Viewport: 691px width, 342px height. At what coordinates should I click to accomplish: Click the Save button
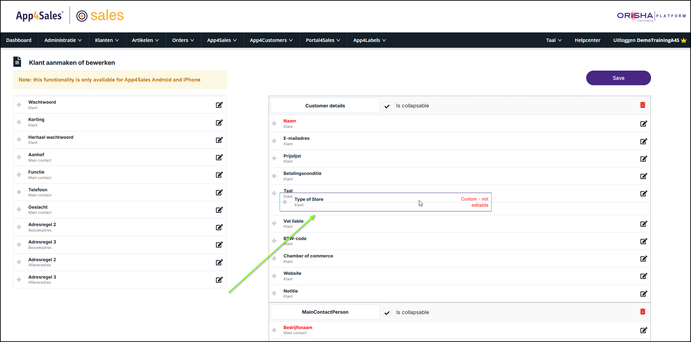tap(618, 78)
